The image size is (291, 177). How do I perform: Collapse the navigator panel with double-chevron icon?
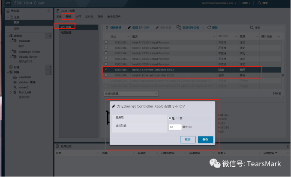49,11
